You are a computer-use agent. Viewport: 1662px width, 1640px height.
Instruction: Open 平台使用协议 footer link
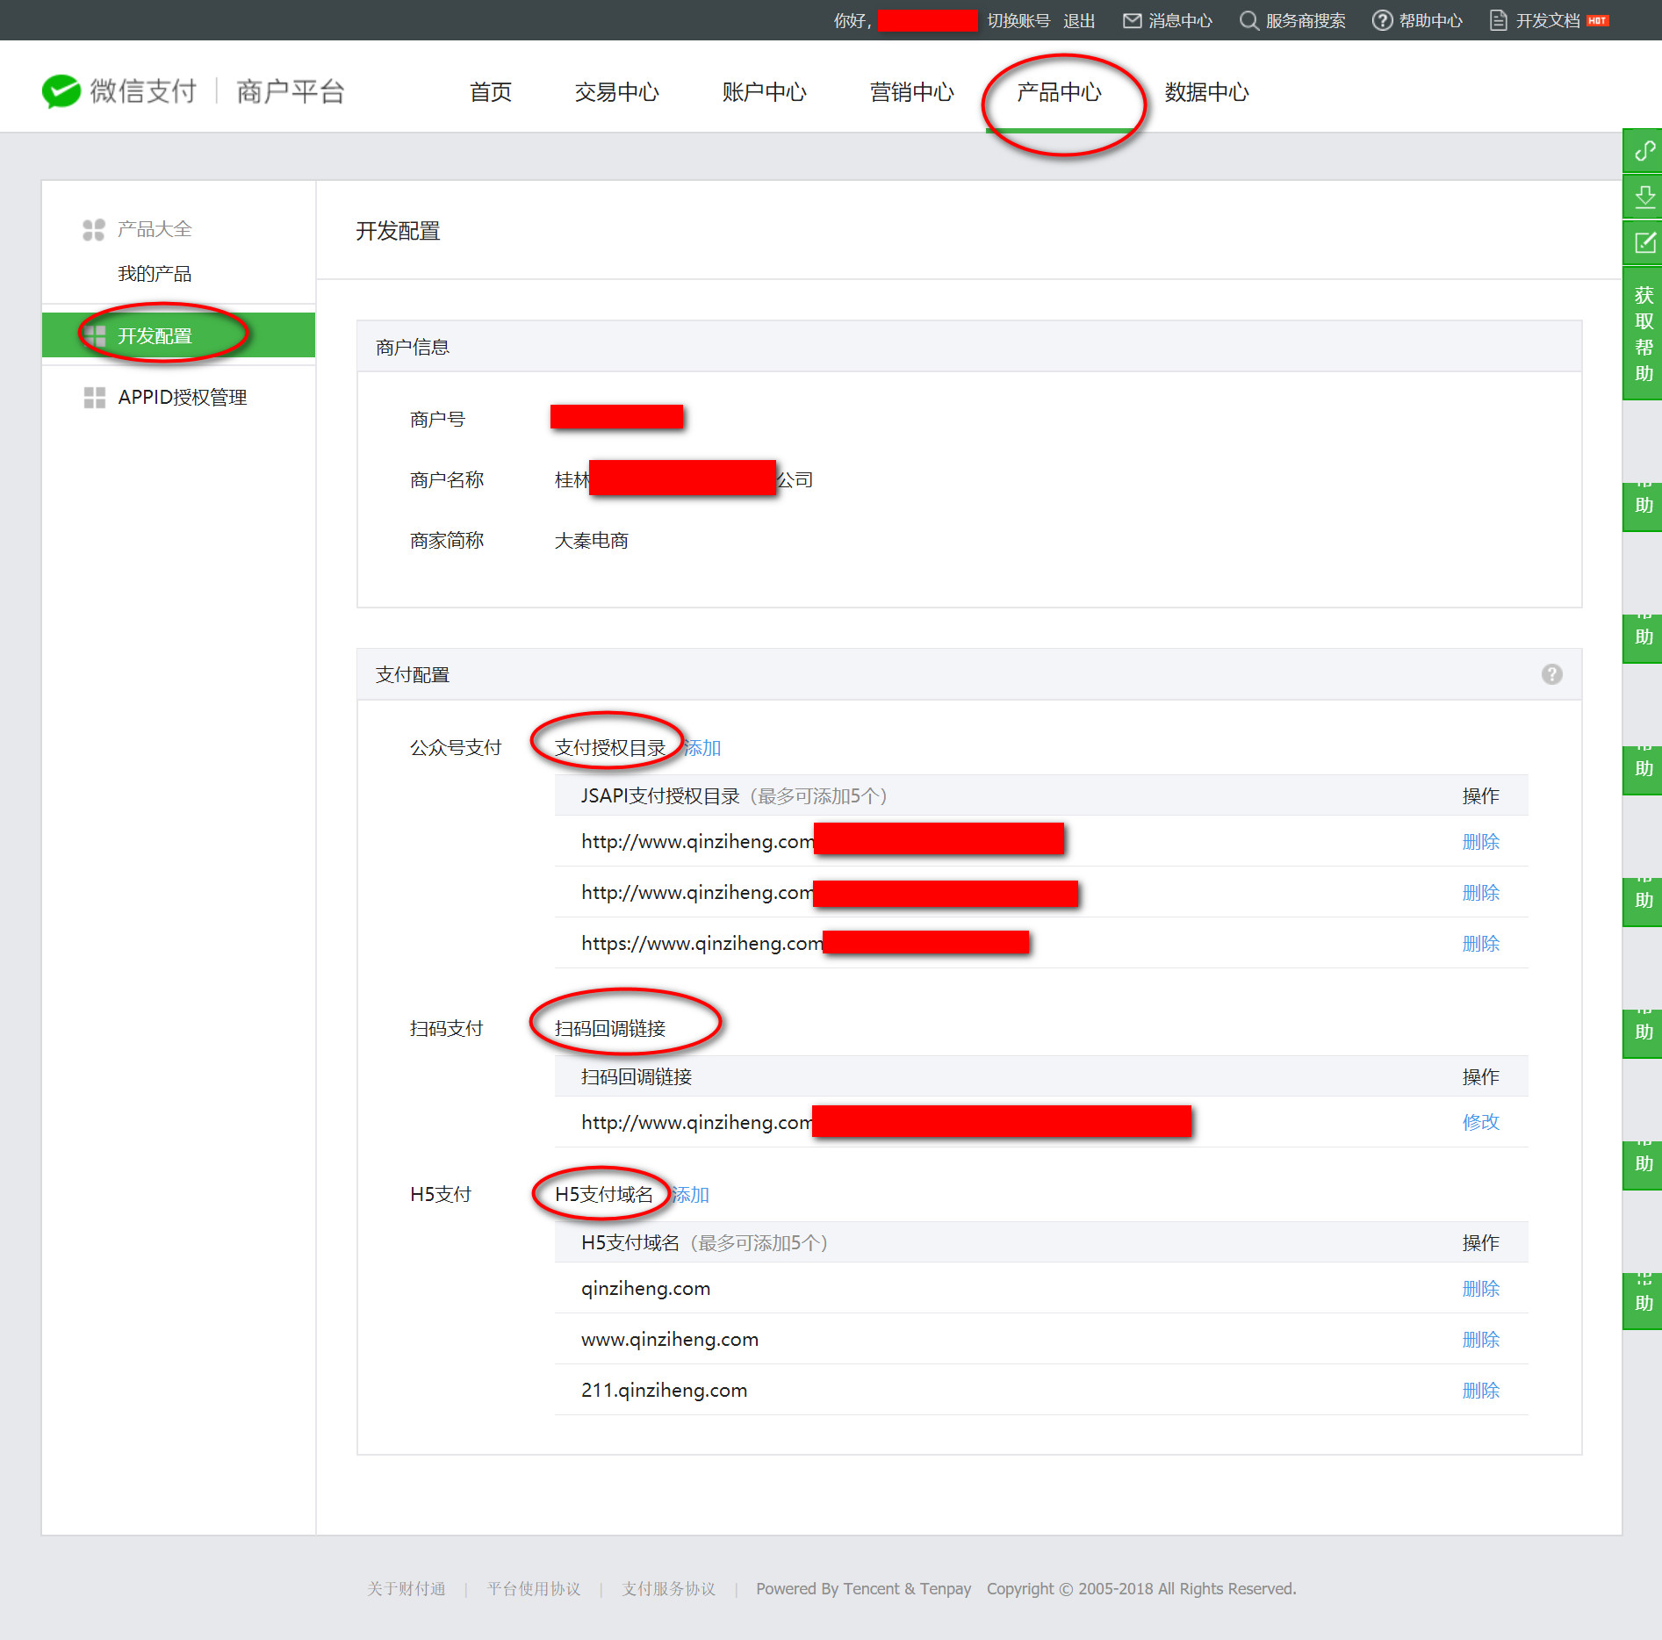(534, 1589)
